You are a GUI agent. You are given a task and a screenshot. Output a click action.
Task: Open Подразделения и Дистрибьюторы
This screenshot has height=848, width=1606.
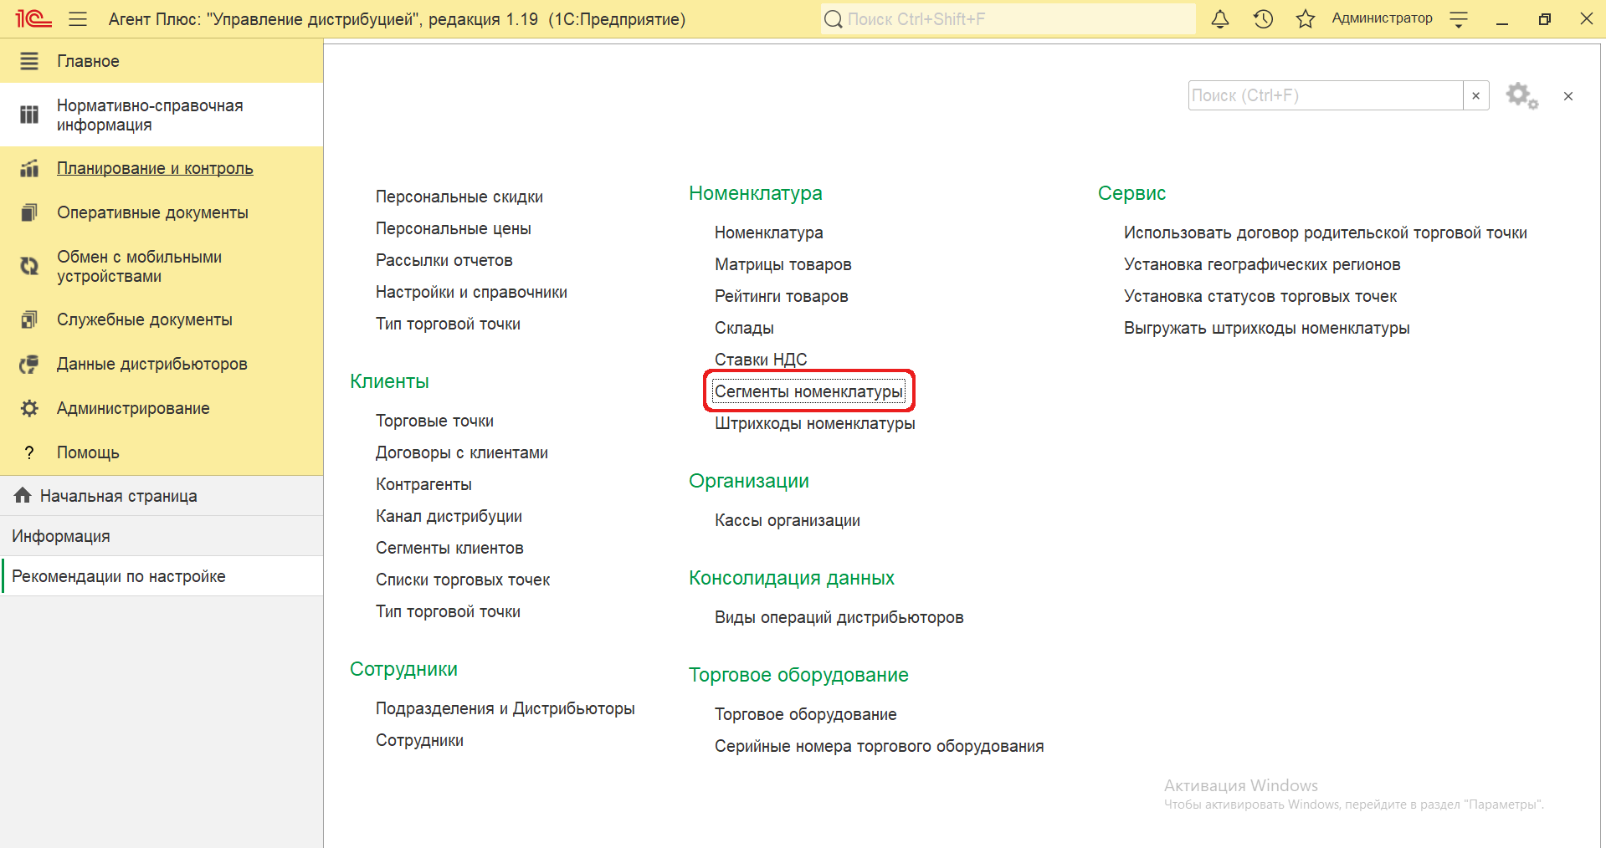point(505,708)
